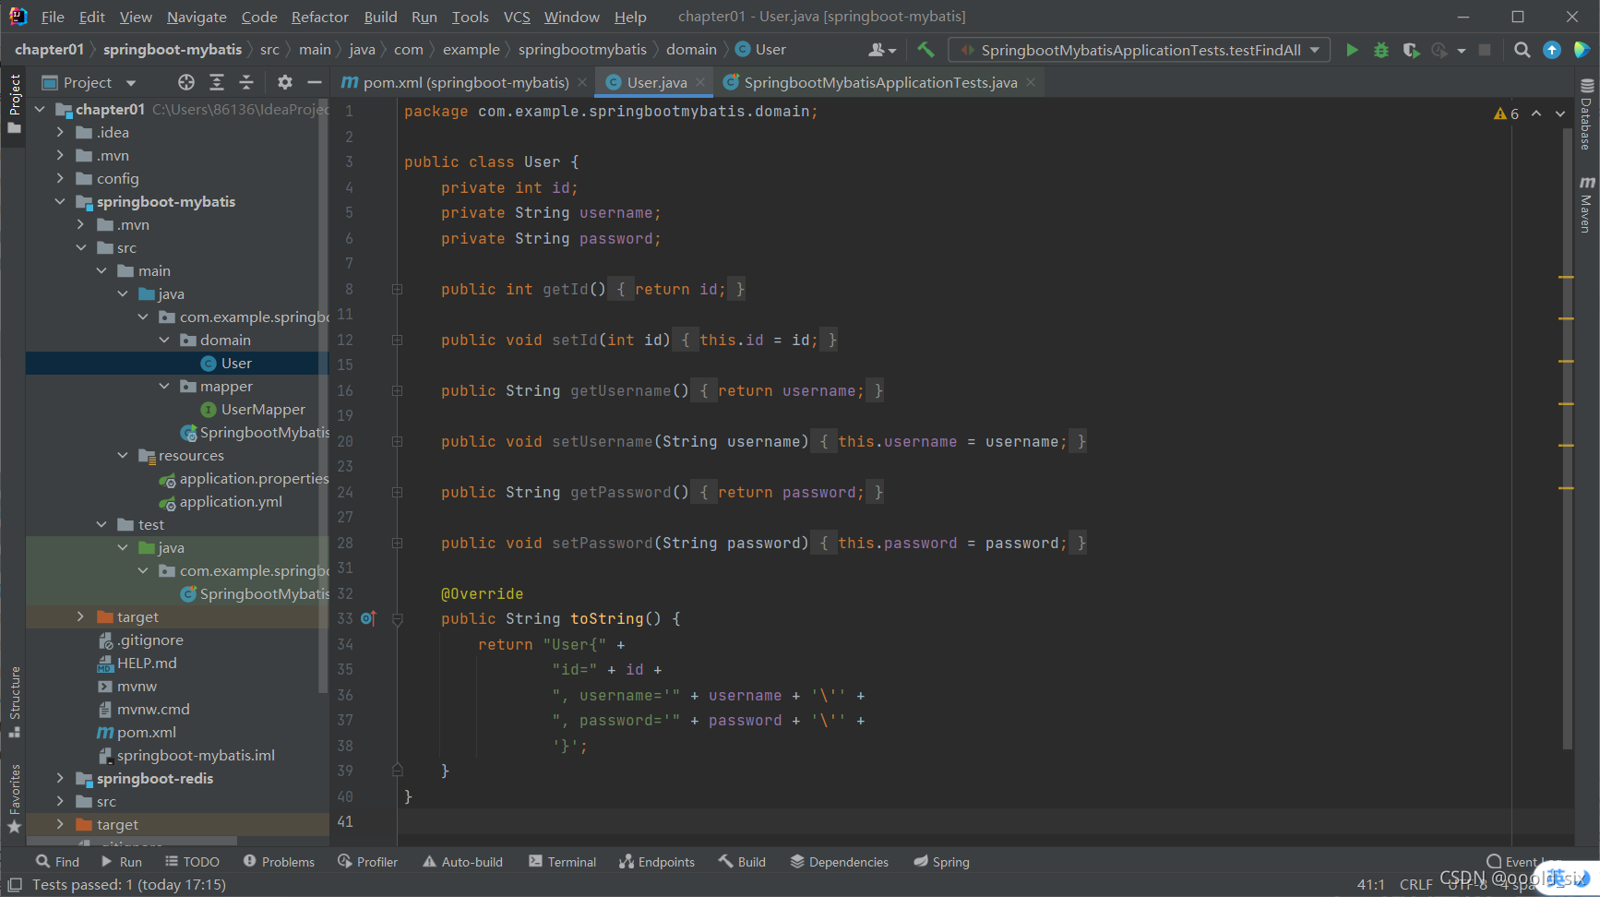Collapse the springboot-mybatis module

pos(61,201)
